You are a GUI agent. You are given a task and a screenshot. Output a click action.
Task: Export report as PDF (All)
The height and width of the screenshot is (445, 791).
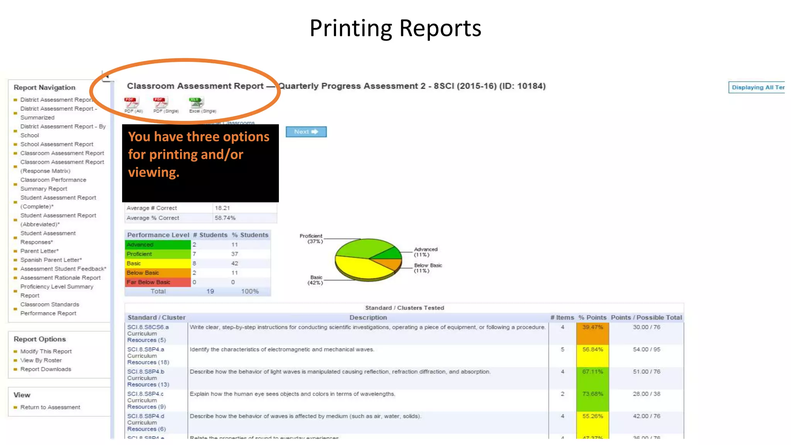pos(133,105)
